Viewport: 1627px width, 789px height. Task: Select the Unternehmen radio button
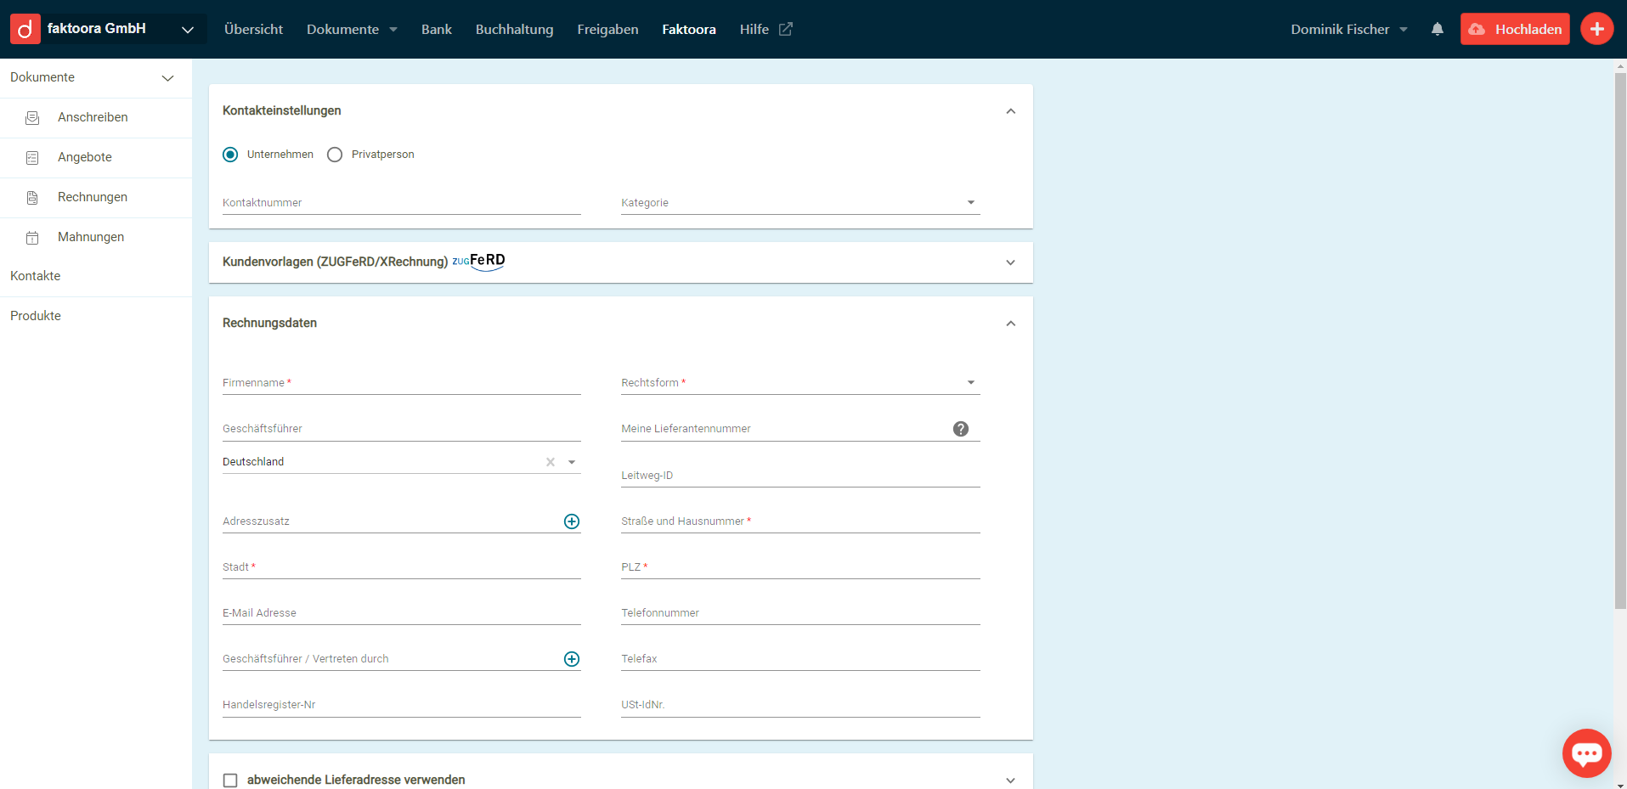coord(230,155)
